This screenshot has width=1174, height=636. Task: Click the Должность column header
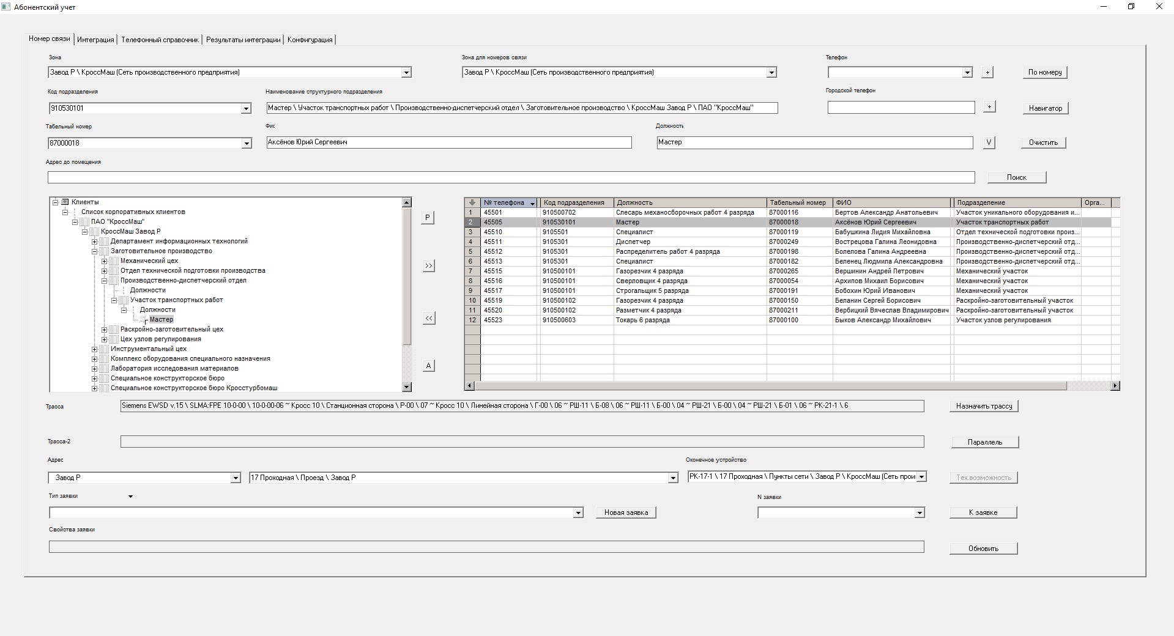[x=690, y=202]
